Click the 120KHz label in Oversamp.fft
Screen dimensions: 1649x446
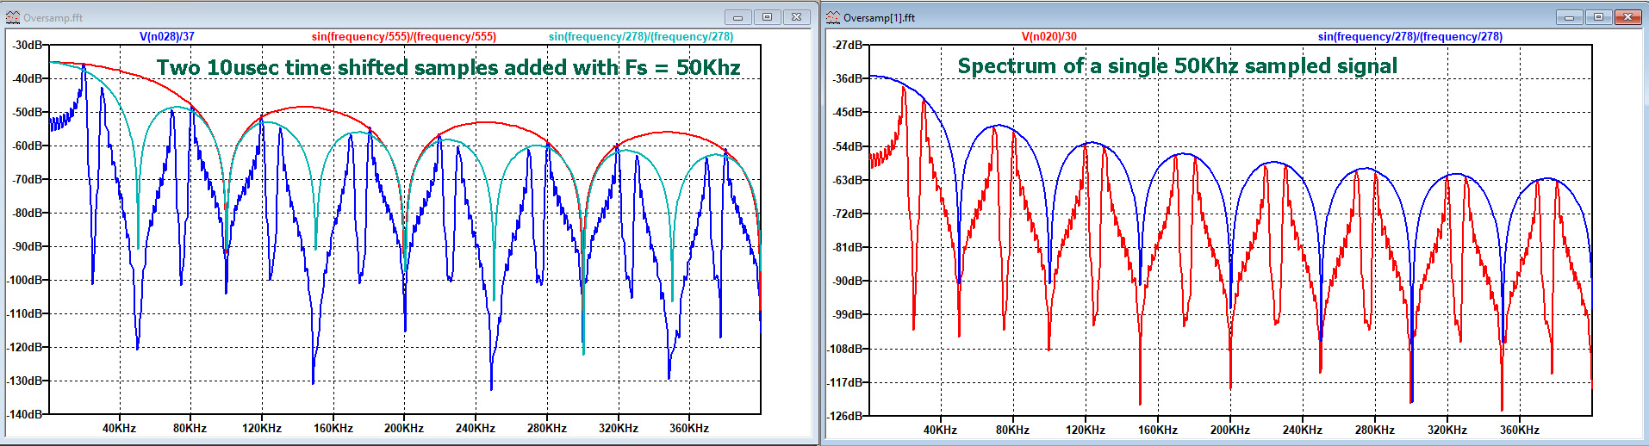(261, 428)
